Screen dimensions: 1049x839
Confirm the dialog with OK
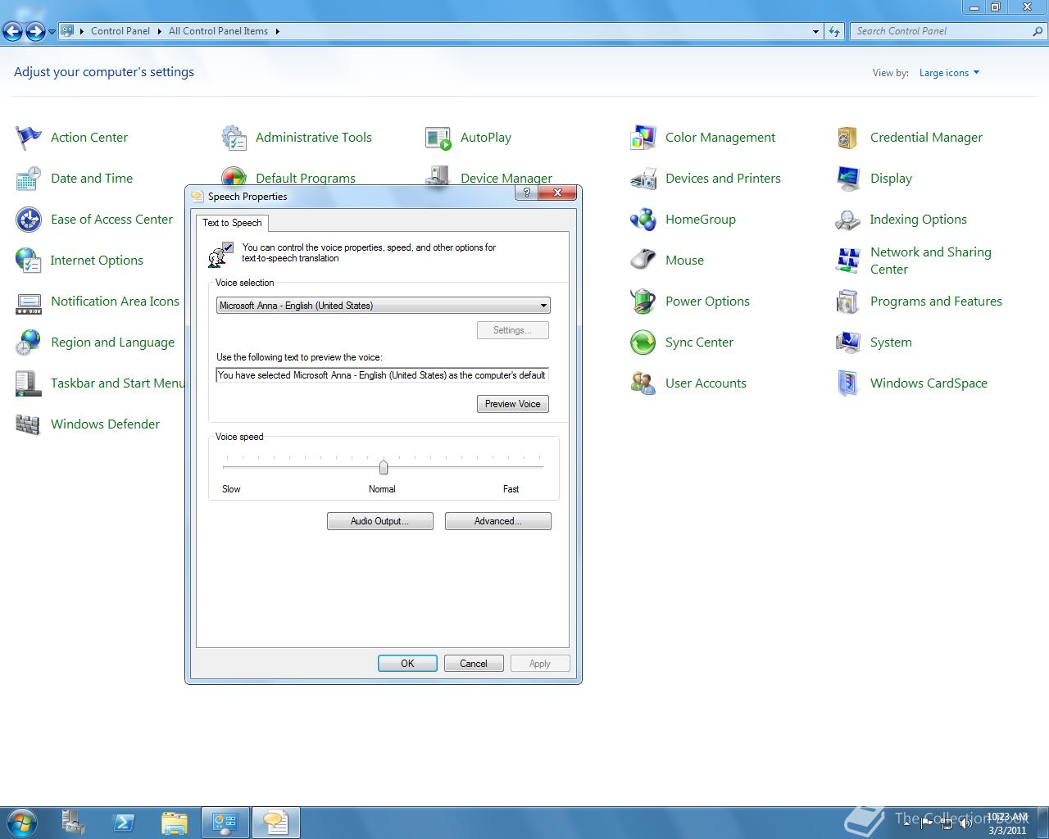(407, 664)
